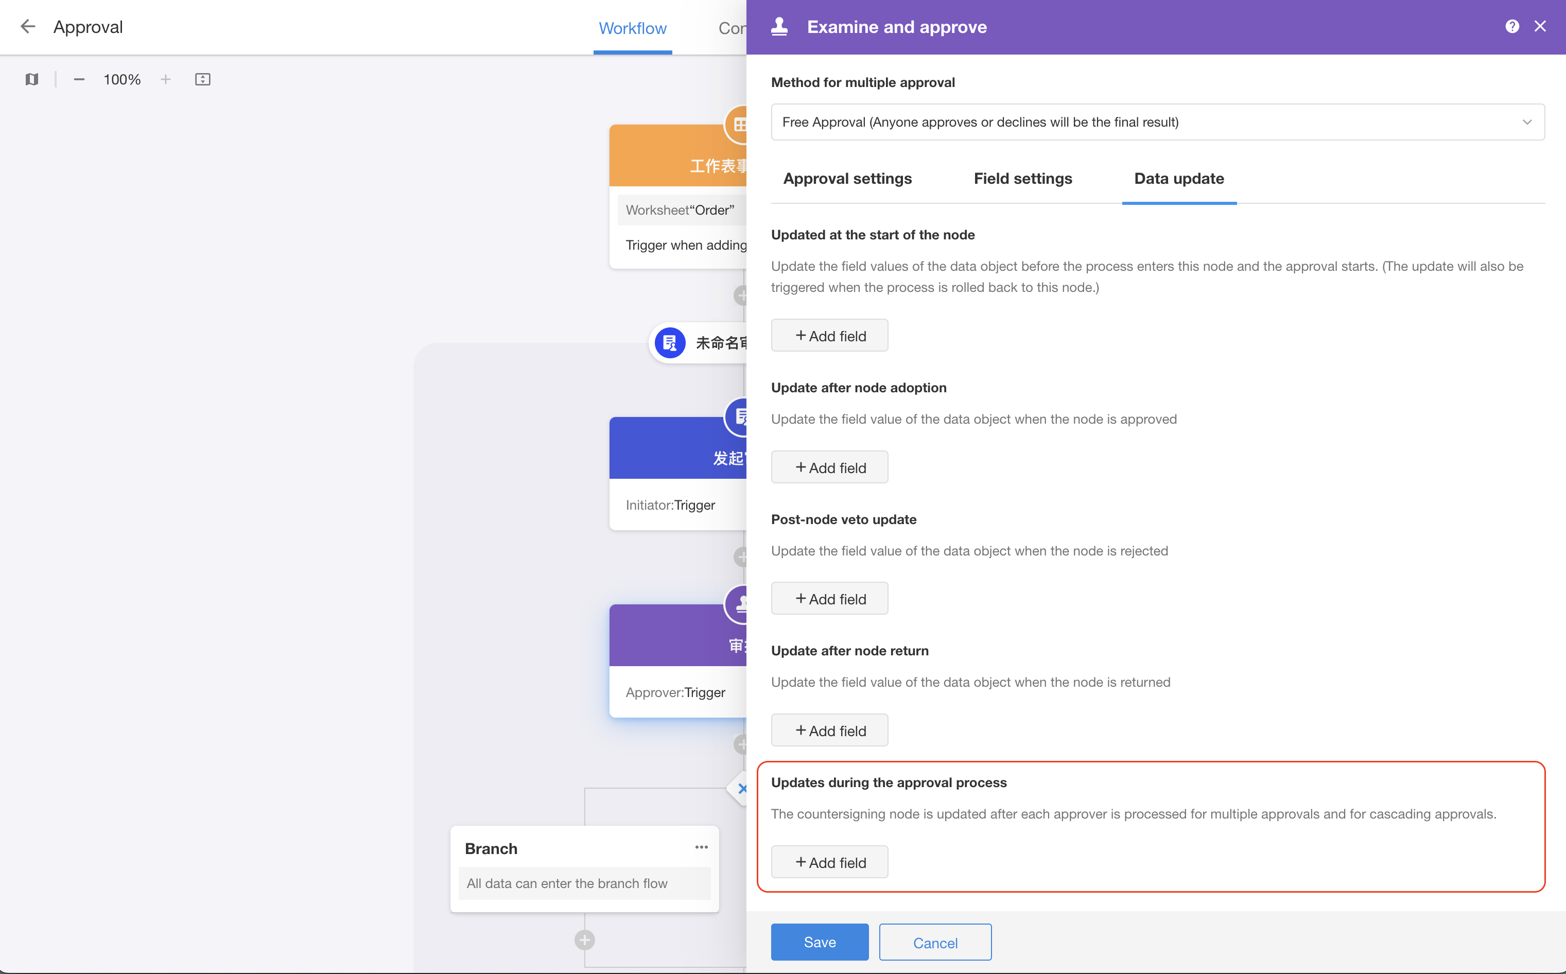Cancel the examine and approve changes

pos(933,942)
